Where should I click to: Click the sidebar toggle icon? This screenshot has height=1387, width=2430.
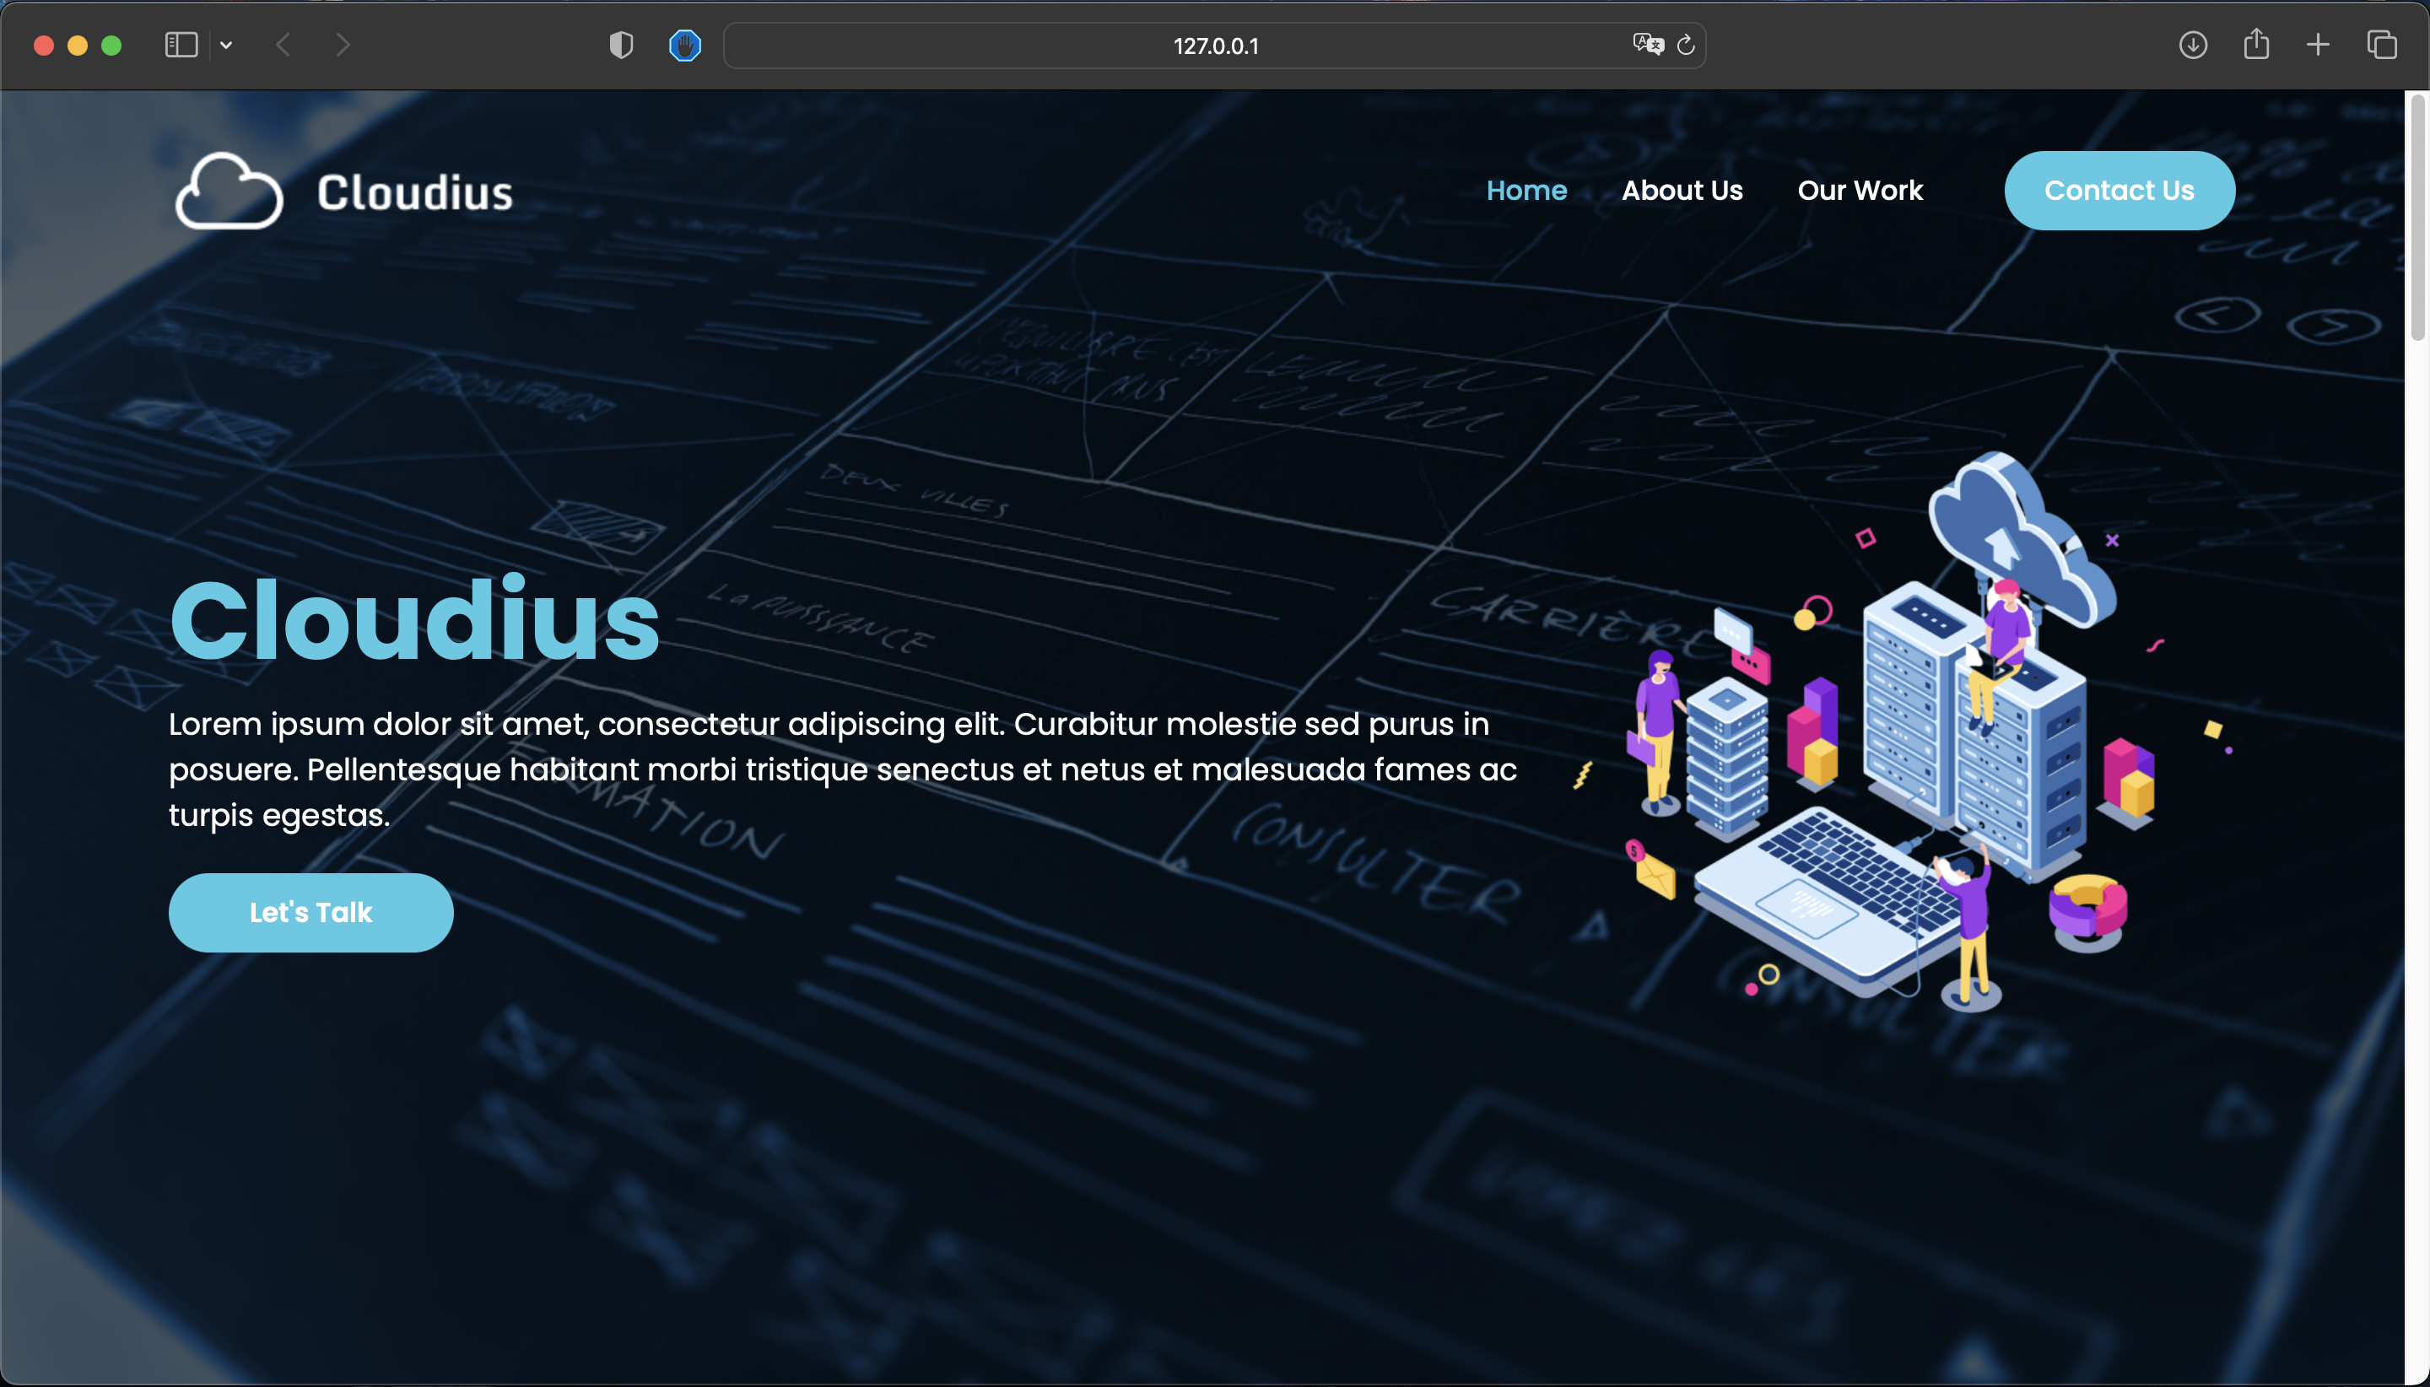181,45
